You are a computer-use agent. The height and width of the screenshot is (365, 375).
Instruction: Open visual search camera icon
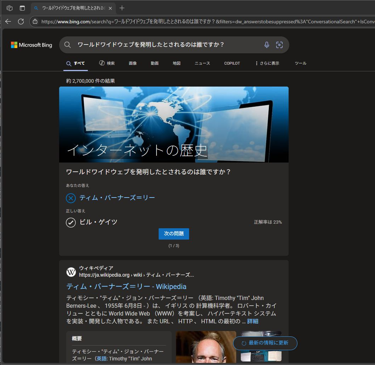[x=279, y=45]
